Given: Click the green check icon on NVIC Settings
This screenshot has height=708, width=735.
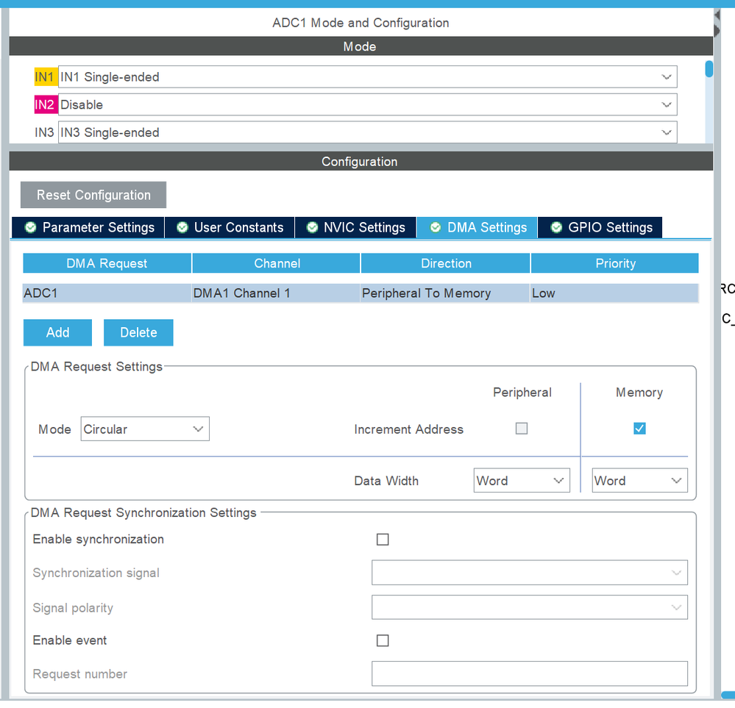Looking at the screenshot, I should (312, 227).
